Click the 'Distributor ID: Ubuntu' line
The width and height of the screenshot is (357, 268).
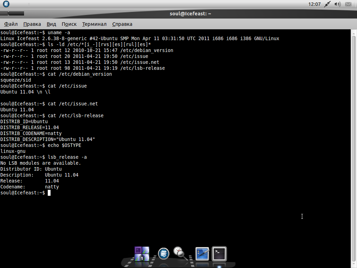tap(31, 169)
